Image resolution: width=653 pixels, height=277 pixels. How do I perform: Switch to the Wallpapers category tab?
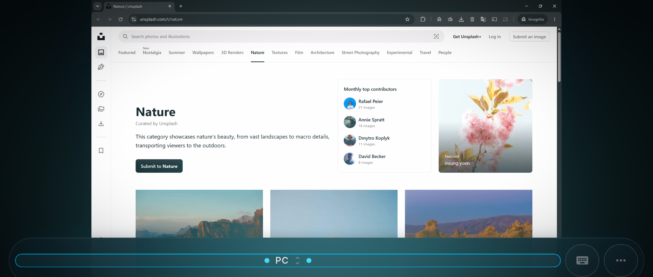203,52
